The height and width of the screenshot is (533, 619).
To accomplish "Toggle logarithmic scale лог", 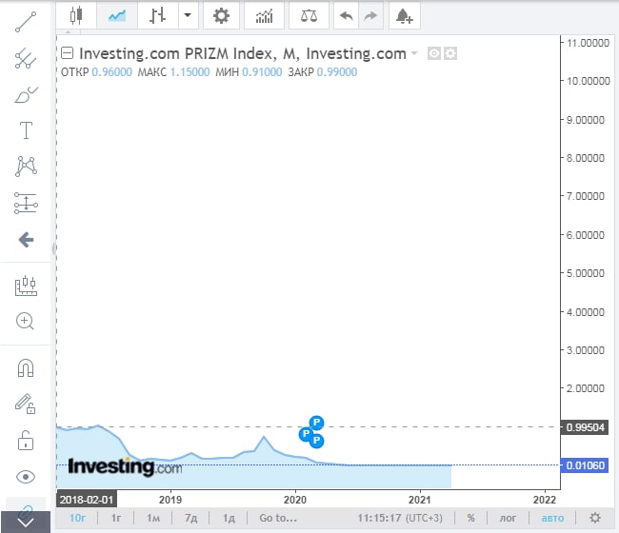I will [508, 518].
